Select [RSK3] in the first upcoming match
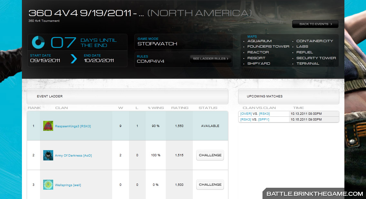The height and width of the screenshot is (199, 366). [x=264, y=114]
